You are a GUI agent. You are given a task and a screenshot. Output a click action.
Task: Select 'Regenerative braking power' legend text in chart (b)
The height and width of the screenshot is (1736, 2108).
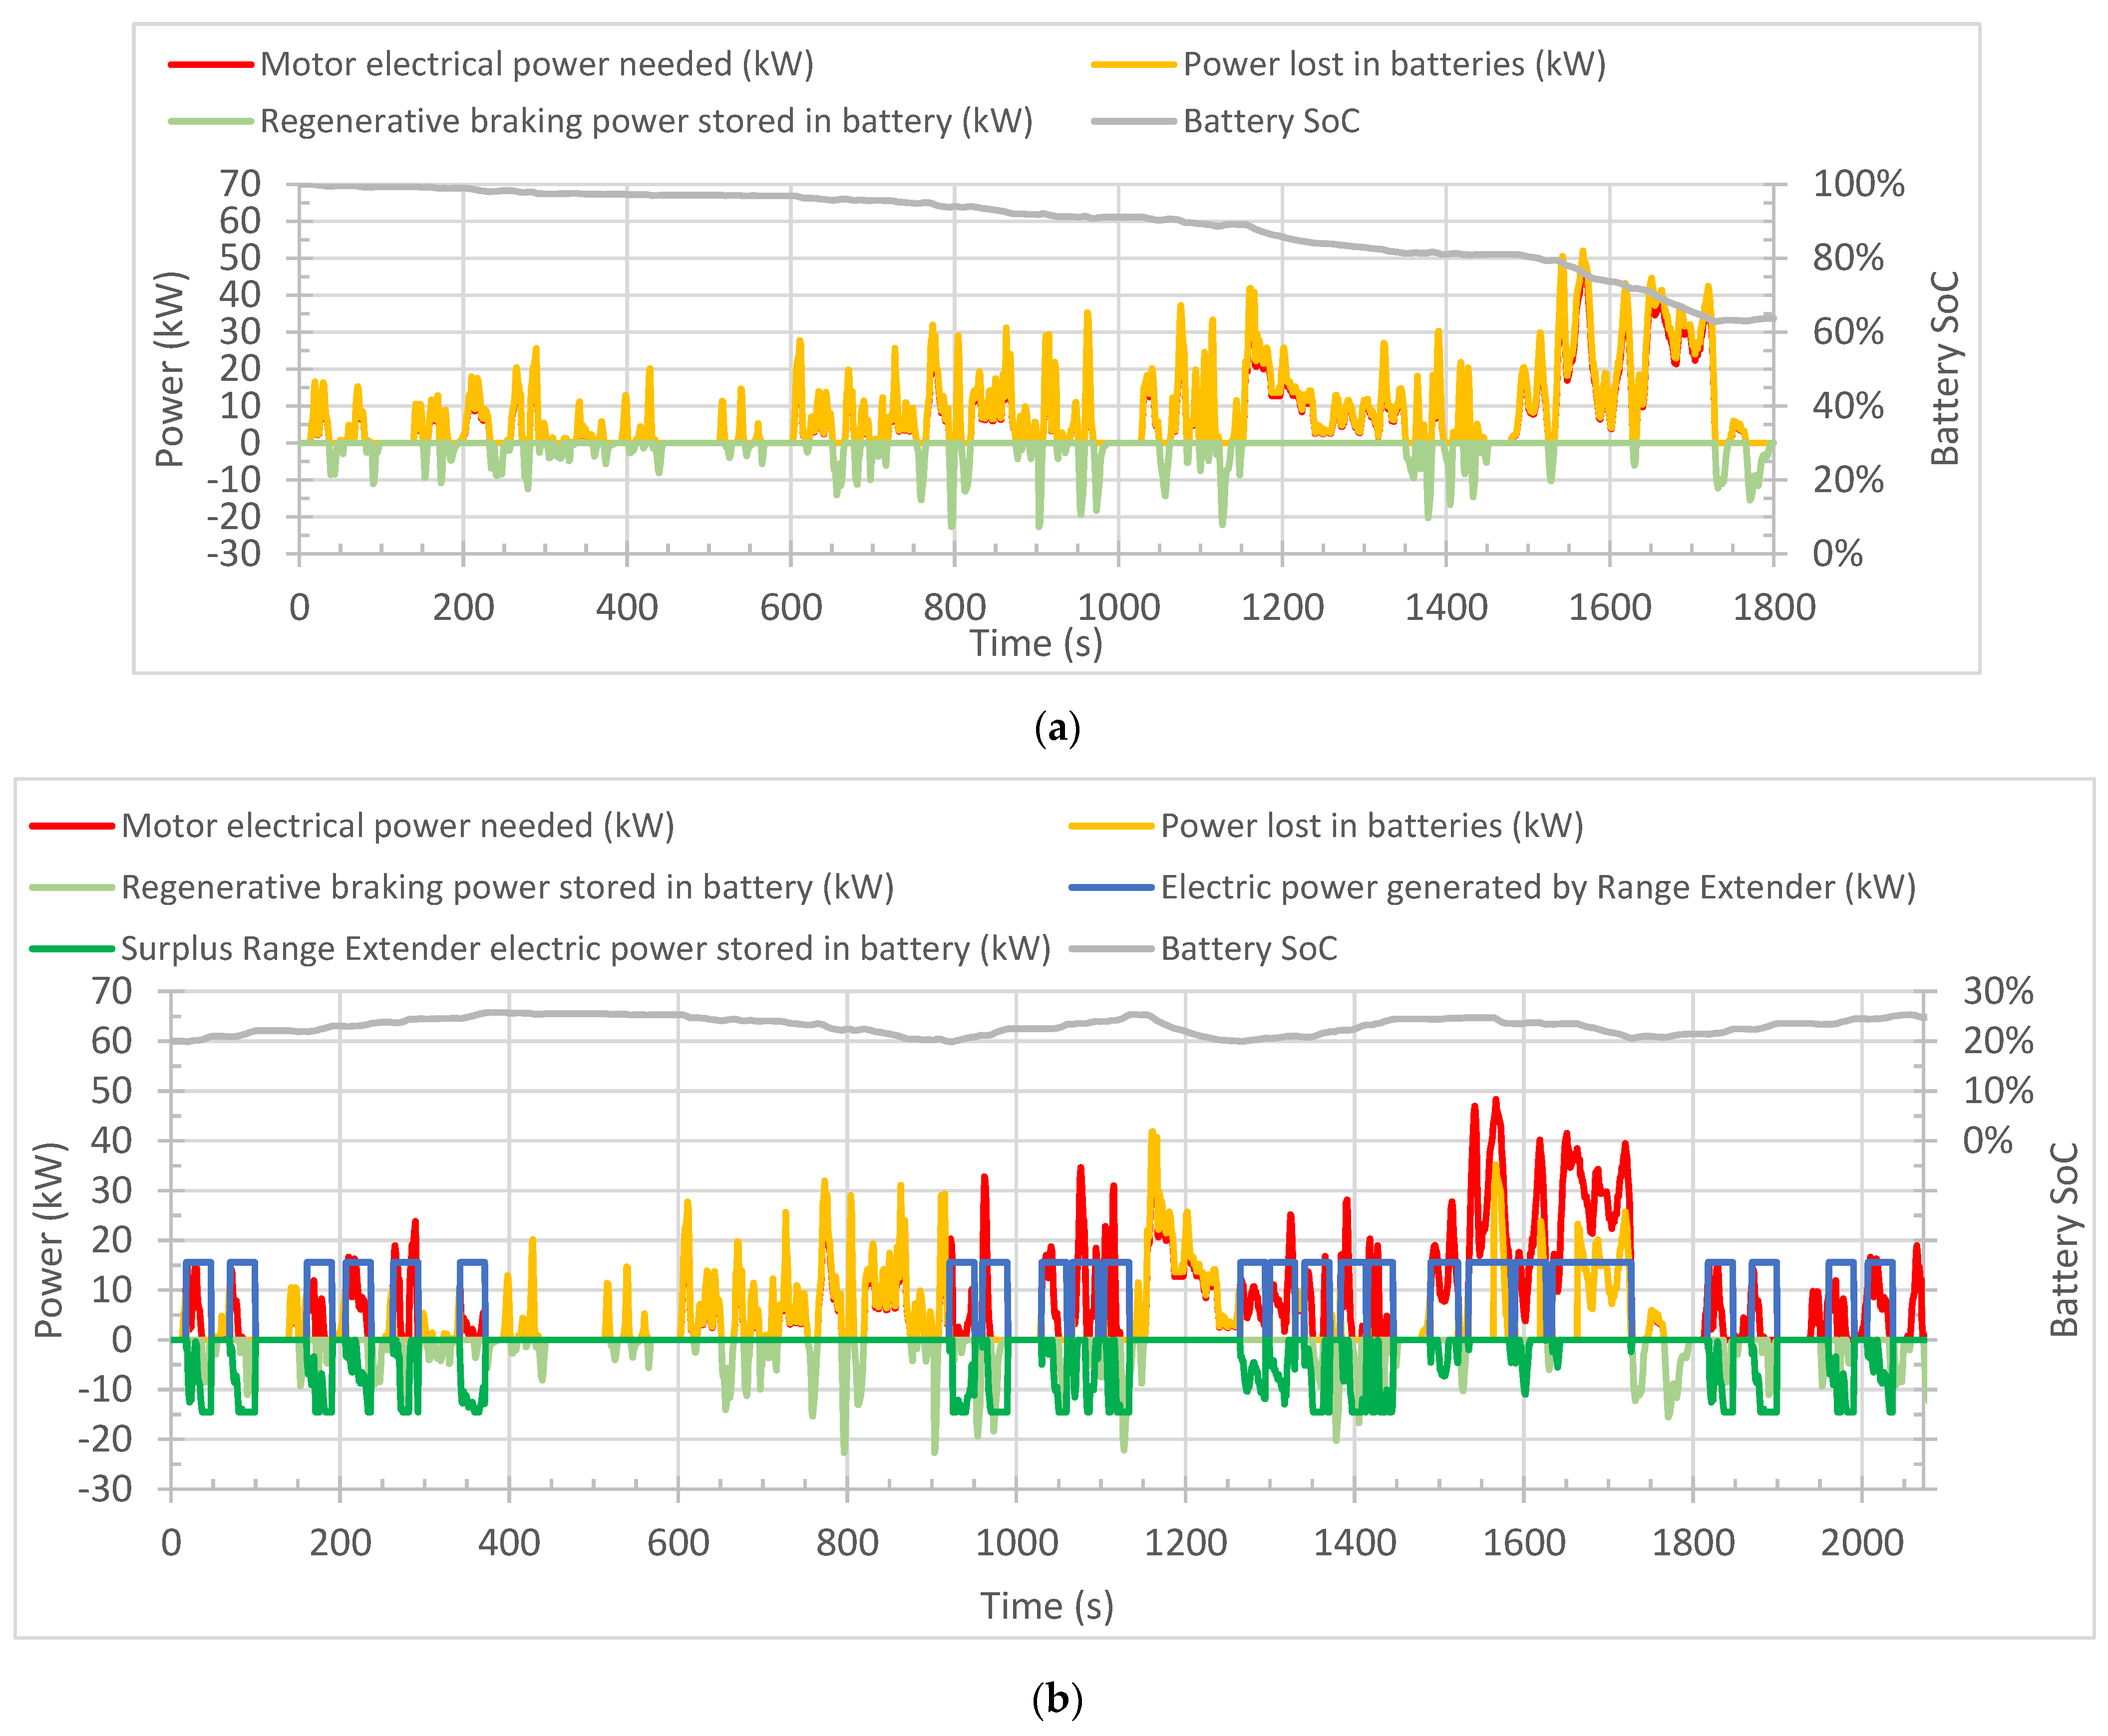[x=507, y=887]
